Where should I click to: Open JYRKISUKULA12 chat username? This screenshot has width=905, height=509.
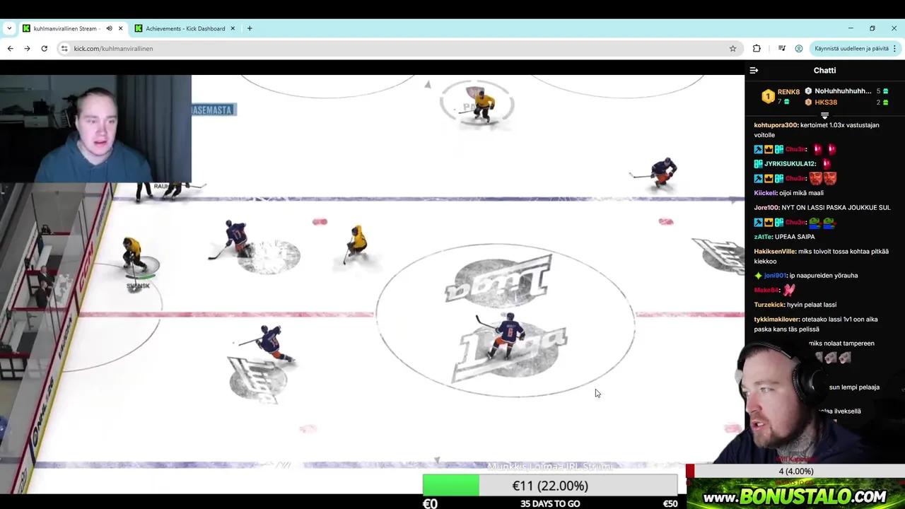coord(790,164)
